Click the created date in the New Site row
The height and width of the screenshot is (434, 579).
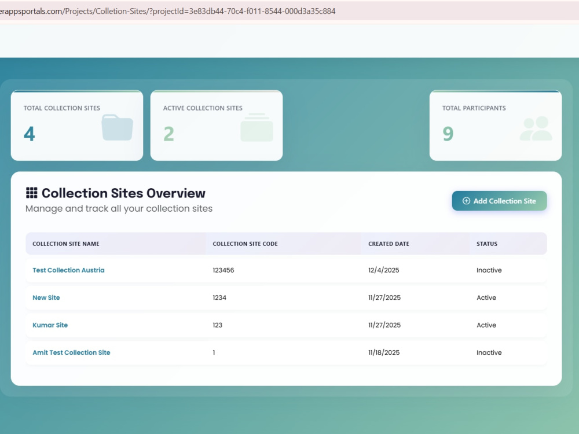tap(384, 297)
